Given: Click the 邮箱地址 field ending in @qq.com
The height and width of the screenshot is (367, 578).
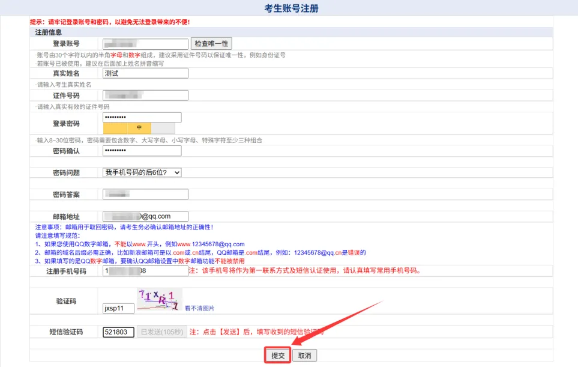Looking at the screenshot, I should pyautogui.click(x=145, y=216).
